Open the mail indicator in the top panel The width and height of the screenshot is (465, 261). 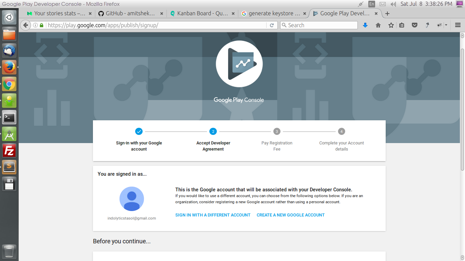tap(383, 4)
